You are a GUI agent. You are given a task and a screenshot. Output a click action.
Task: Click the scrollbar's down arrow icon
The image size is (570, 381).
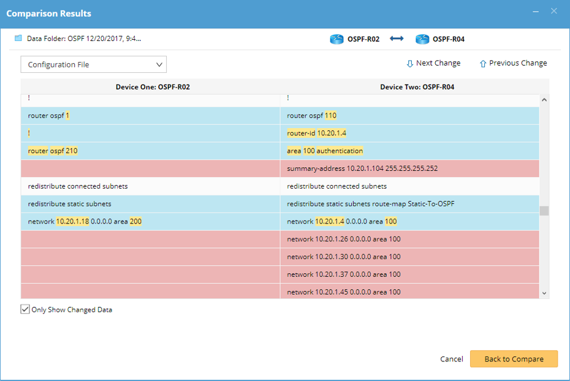click(543, 293)
